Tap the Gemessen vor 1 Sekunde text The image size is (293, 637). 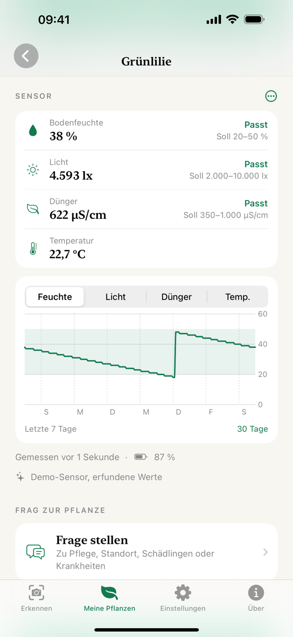(67, 457)
